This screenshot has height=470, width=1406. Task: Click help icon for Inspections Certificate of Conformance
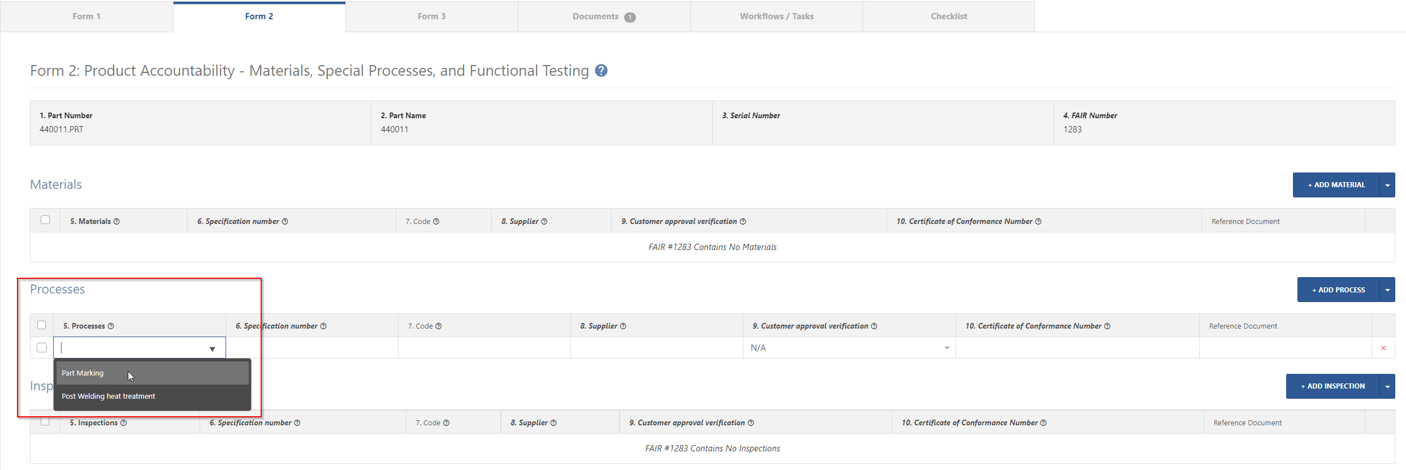[1043, 423]
